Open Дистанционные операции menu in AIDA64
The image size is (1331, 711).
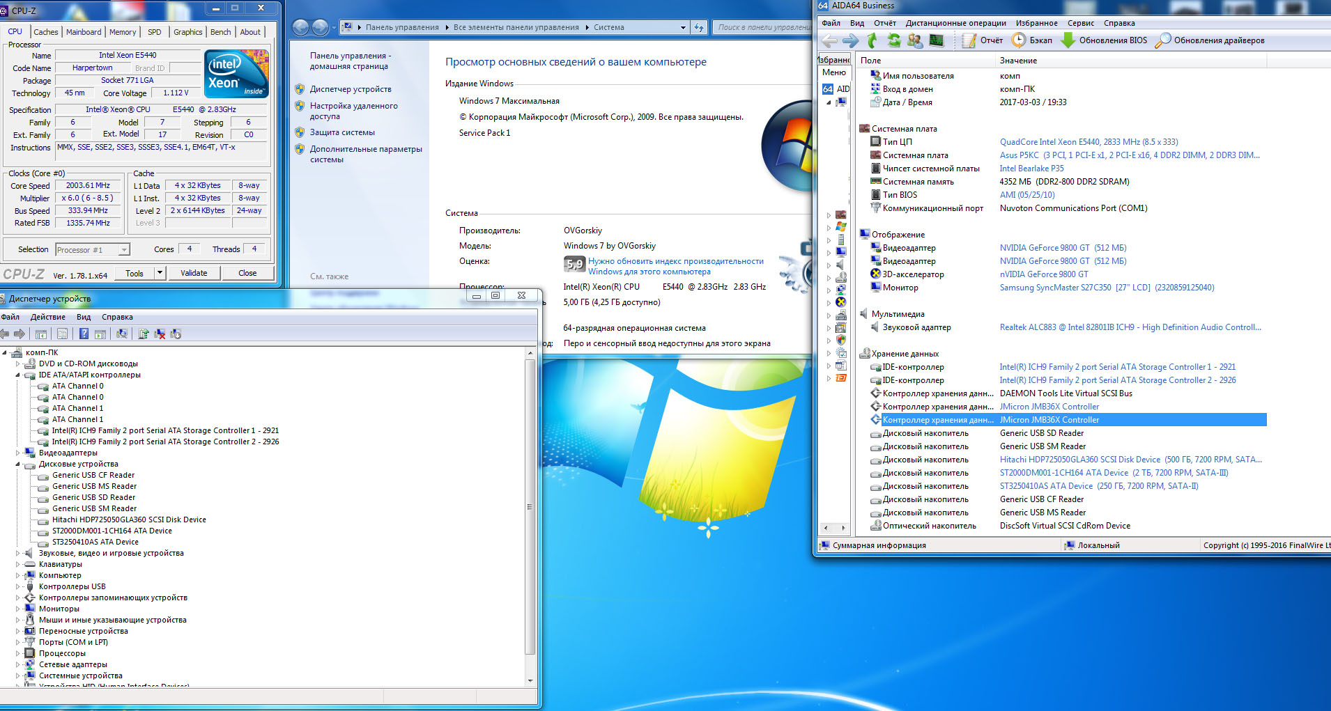pyautogui.click(x=956, y=23)
